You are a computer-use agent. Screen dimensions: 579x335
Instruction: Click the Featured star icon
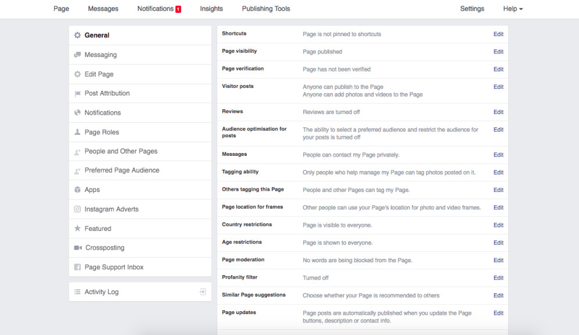77,229
